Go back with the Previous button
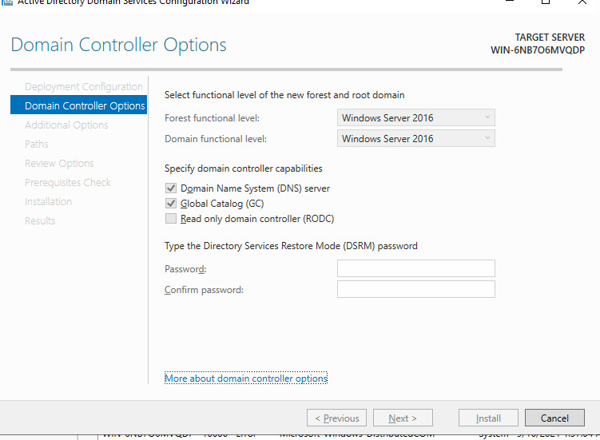This screenshot has width=600, height=440. [336, 418]
